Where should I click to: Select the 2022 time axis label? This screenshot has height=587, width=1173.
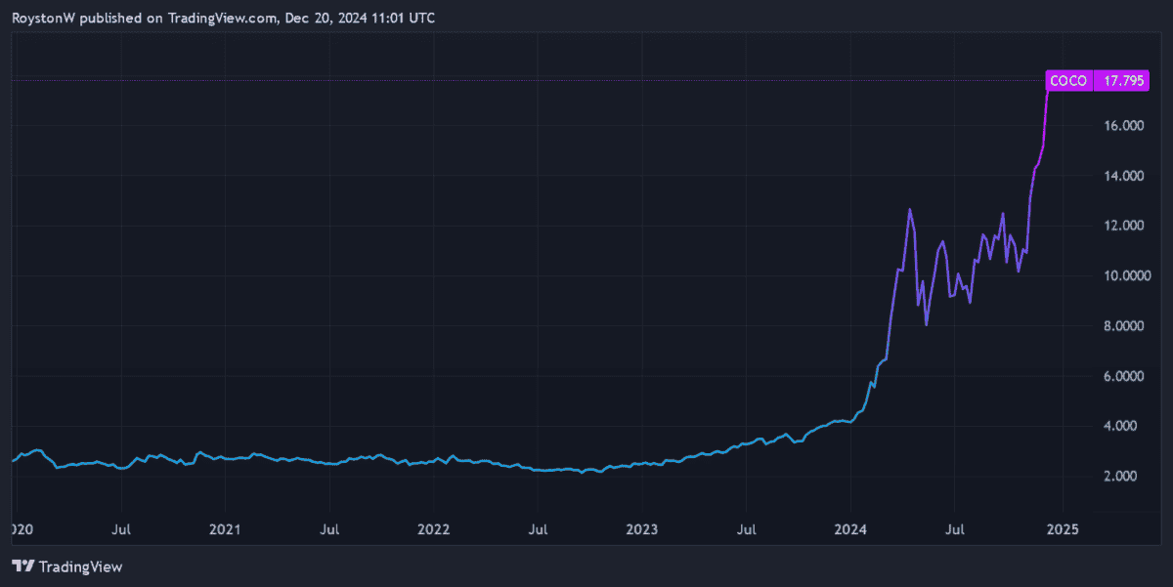pyautogui.click(x=433, y=529)
